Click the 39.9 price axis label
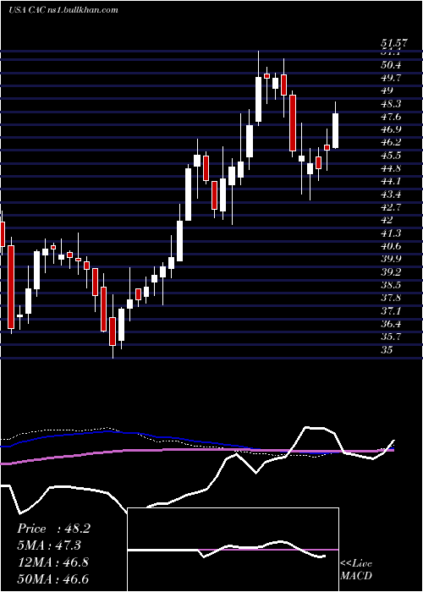This screenshot has height=592, width=423. pyautogui.click(x=391, y=259)
